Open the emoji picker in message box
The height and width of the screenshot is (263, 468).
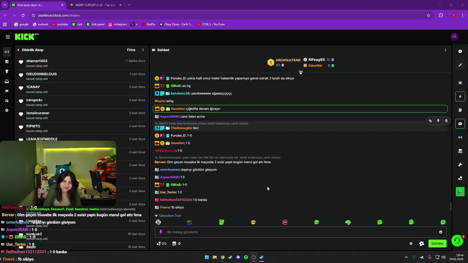[441, 232]
